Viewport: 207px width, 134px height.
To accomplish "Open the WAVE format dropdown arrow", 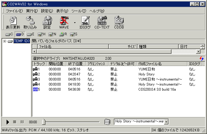I will click(75, 23).
